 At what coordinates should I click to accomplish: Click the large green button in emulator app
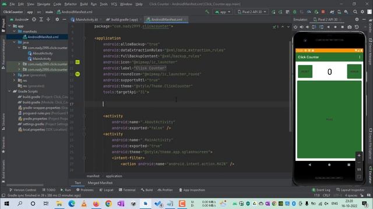(329, 120)
